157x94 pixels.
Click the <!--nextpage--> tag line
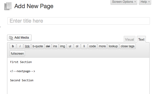(23, 71)
